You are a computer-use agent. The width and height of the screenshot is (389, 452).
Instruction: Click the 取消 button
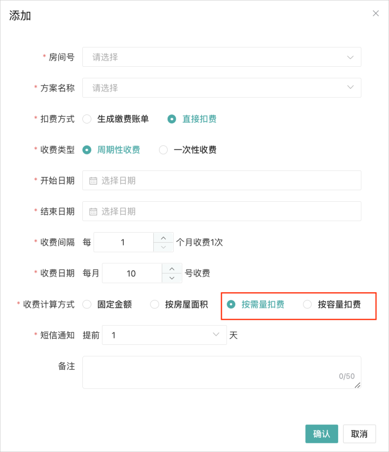359,434
